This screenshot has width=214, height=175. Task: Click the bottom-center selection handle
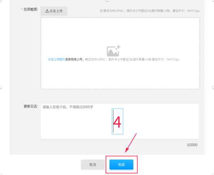[x=107, y=174]
